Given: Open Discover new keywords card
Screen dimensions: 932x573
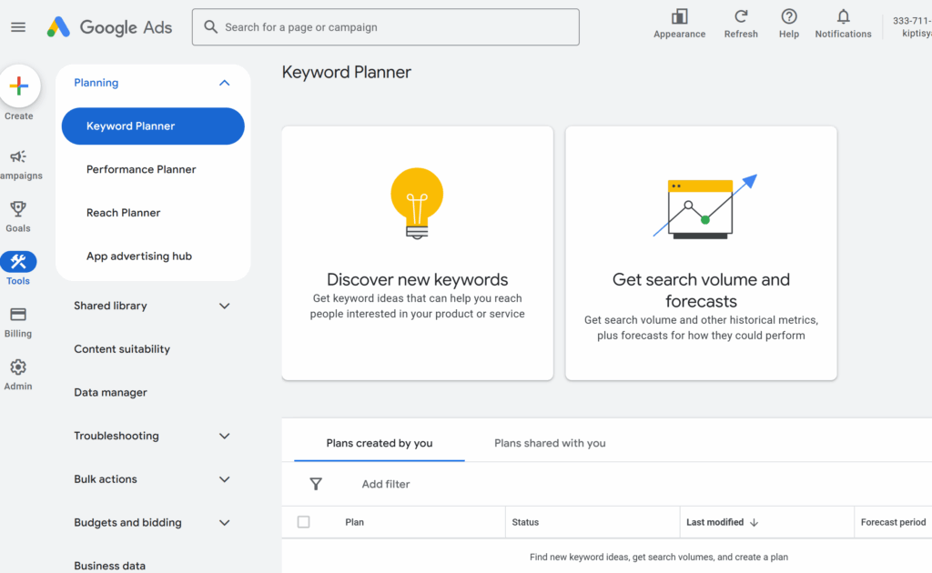Looking at the screenshot, I should tap(417, 253).
